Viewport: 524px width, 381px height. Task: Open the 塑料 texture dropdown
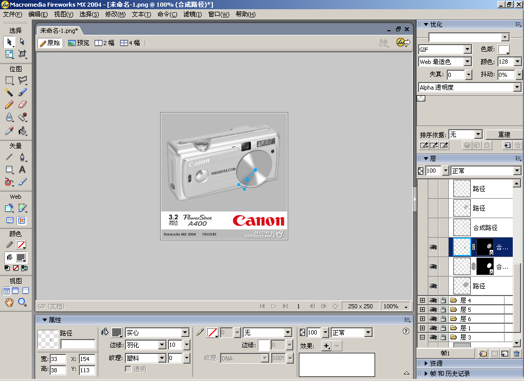point(162,358)
